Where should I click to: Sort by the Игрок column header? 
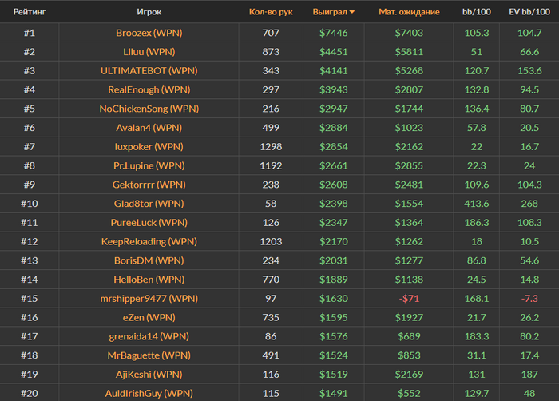149,12
